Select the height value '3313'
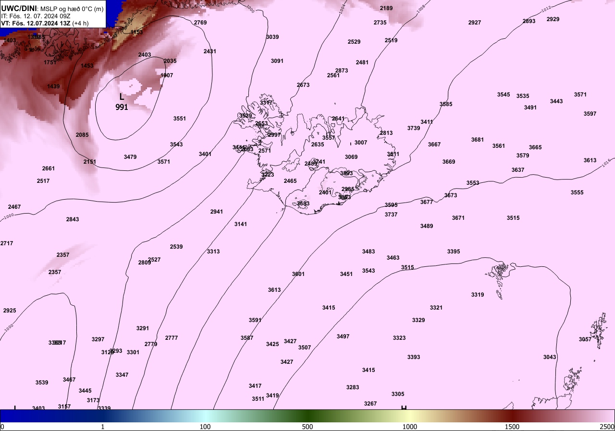This screenshot has height=431, width=615. pos(213,251)
